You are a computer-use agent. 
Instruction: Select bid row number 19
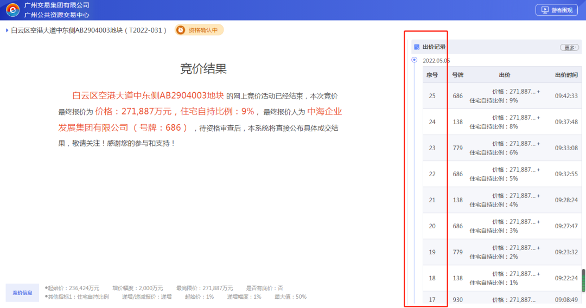click(x=432, y=252)
